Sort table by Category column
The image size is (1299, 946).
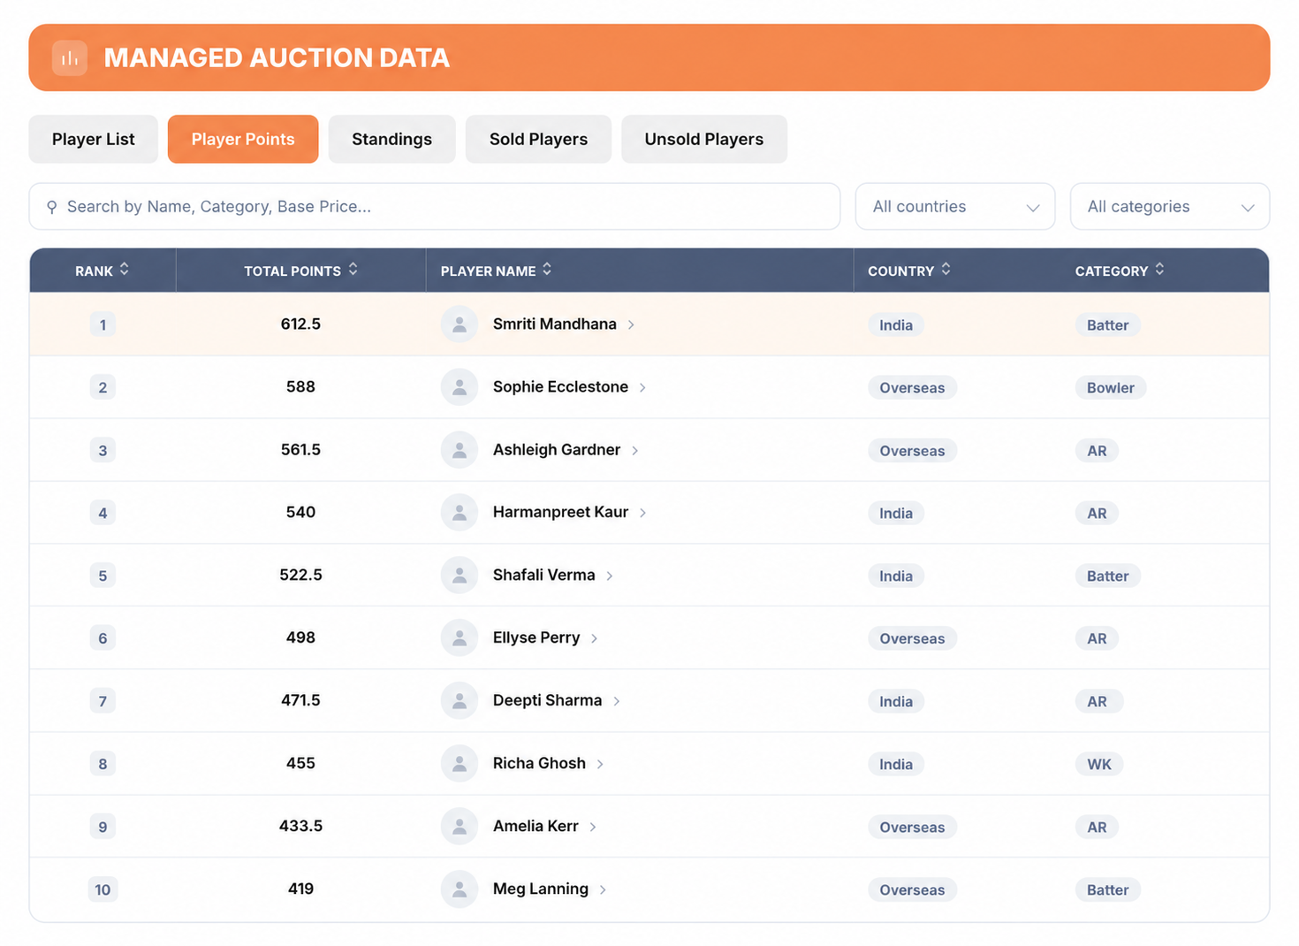point(1159,270)
